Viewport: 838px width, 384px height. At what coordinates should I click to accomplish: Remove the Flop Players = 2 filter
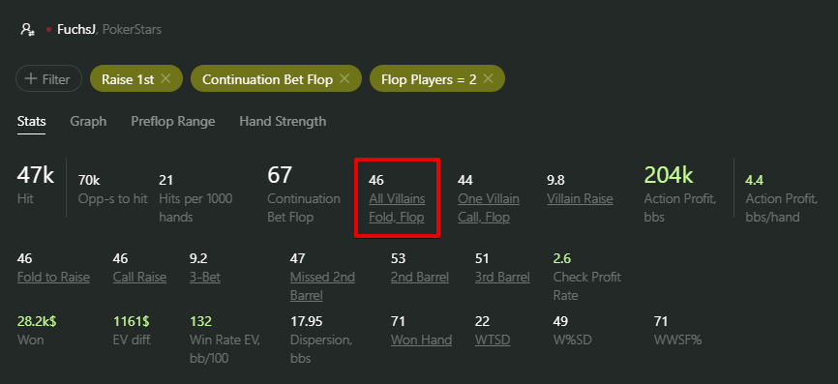click(x=488, y=79)
